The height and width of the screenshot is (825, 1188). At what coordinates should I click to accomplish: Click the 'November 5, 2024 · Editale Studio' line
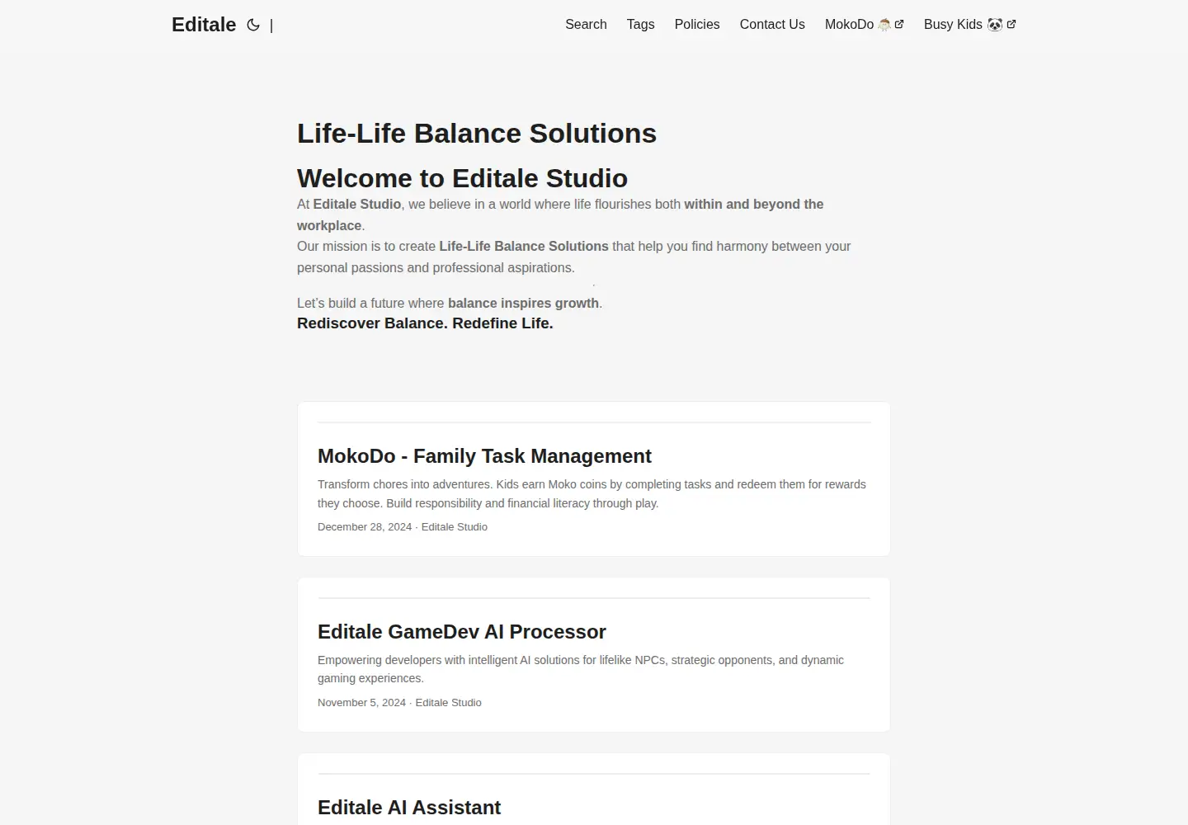coord(399,703)
